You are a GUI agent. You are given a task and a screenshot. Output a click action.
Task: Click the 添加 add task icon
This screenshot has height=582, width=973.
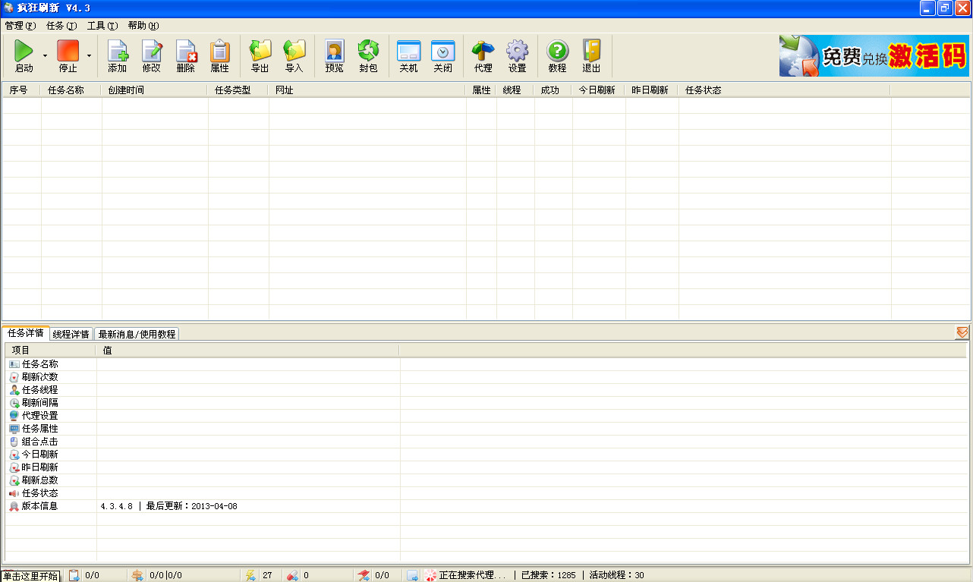point(118,52)
